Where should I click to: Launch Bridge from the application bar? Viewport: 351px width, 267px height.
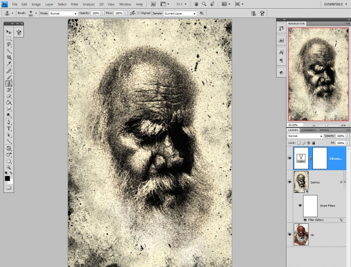(x=153, y=4)
